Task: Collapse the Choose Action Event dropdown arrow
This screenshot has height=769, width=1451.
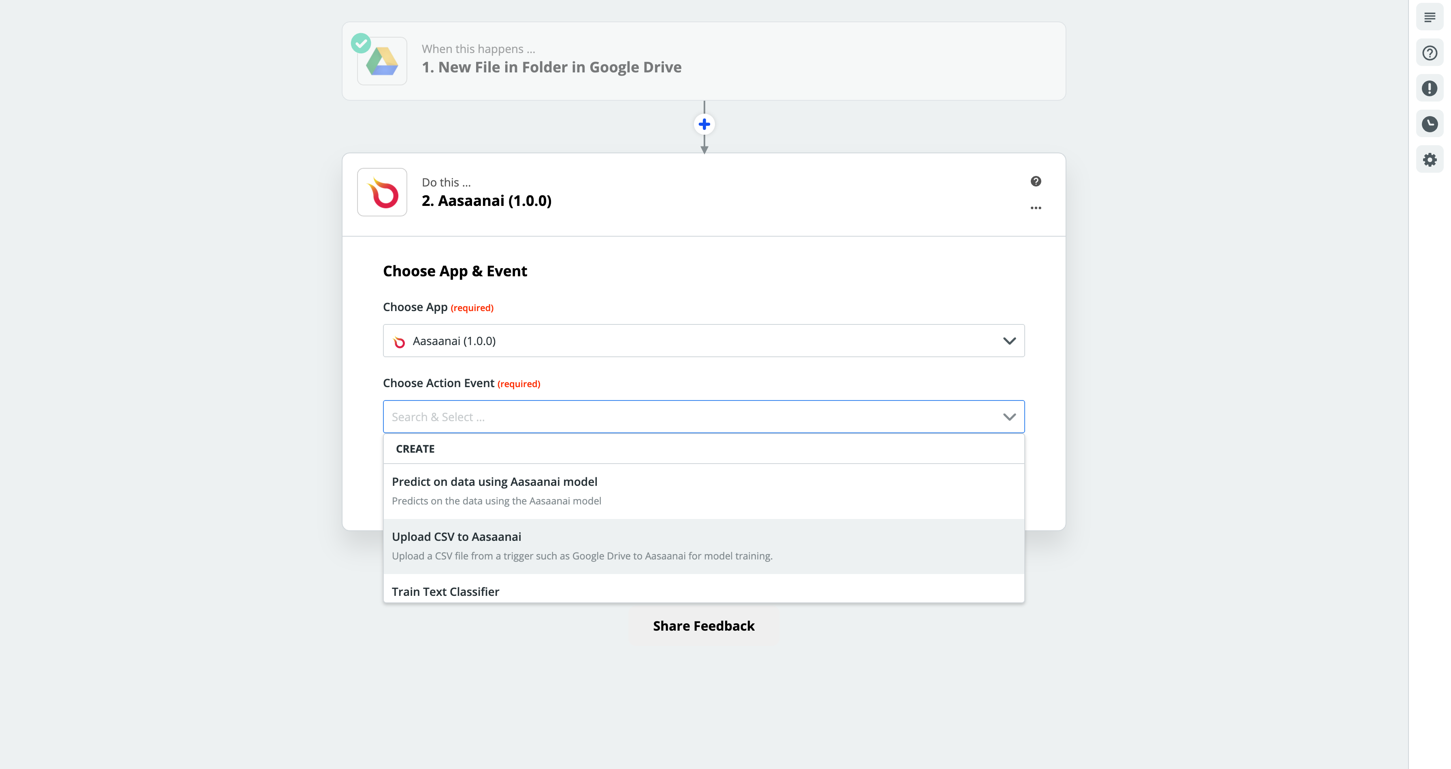Action: pyautogui.click(x=1009, y=417)
